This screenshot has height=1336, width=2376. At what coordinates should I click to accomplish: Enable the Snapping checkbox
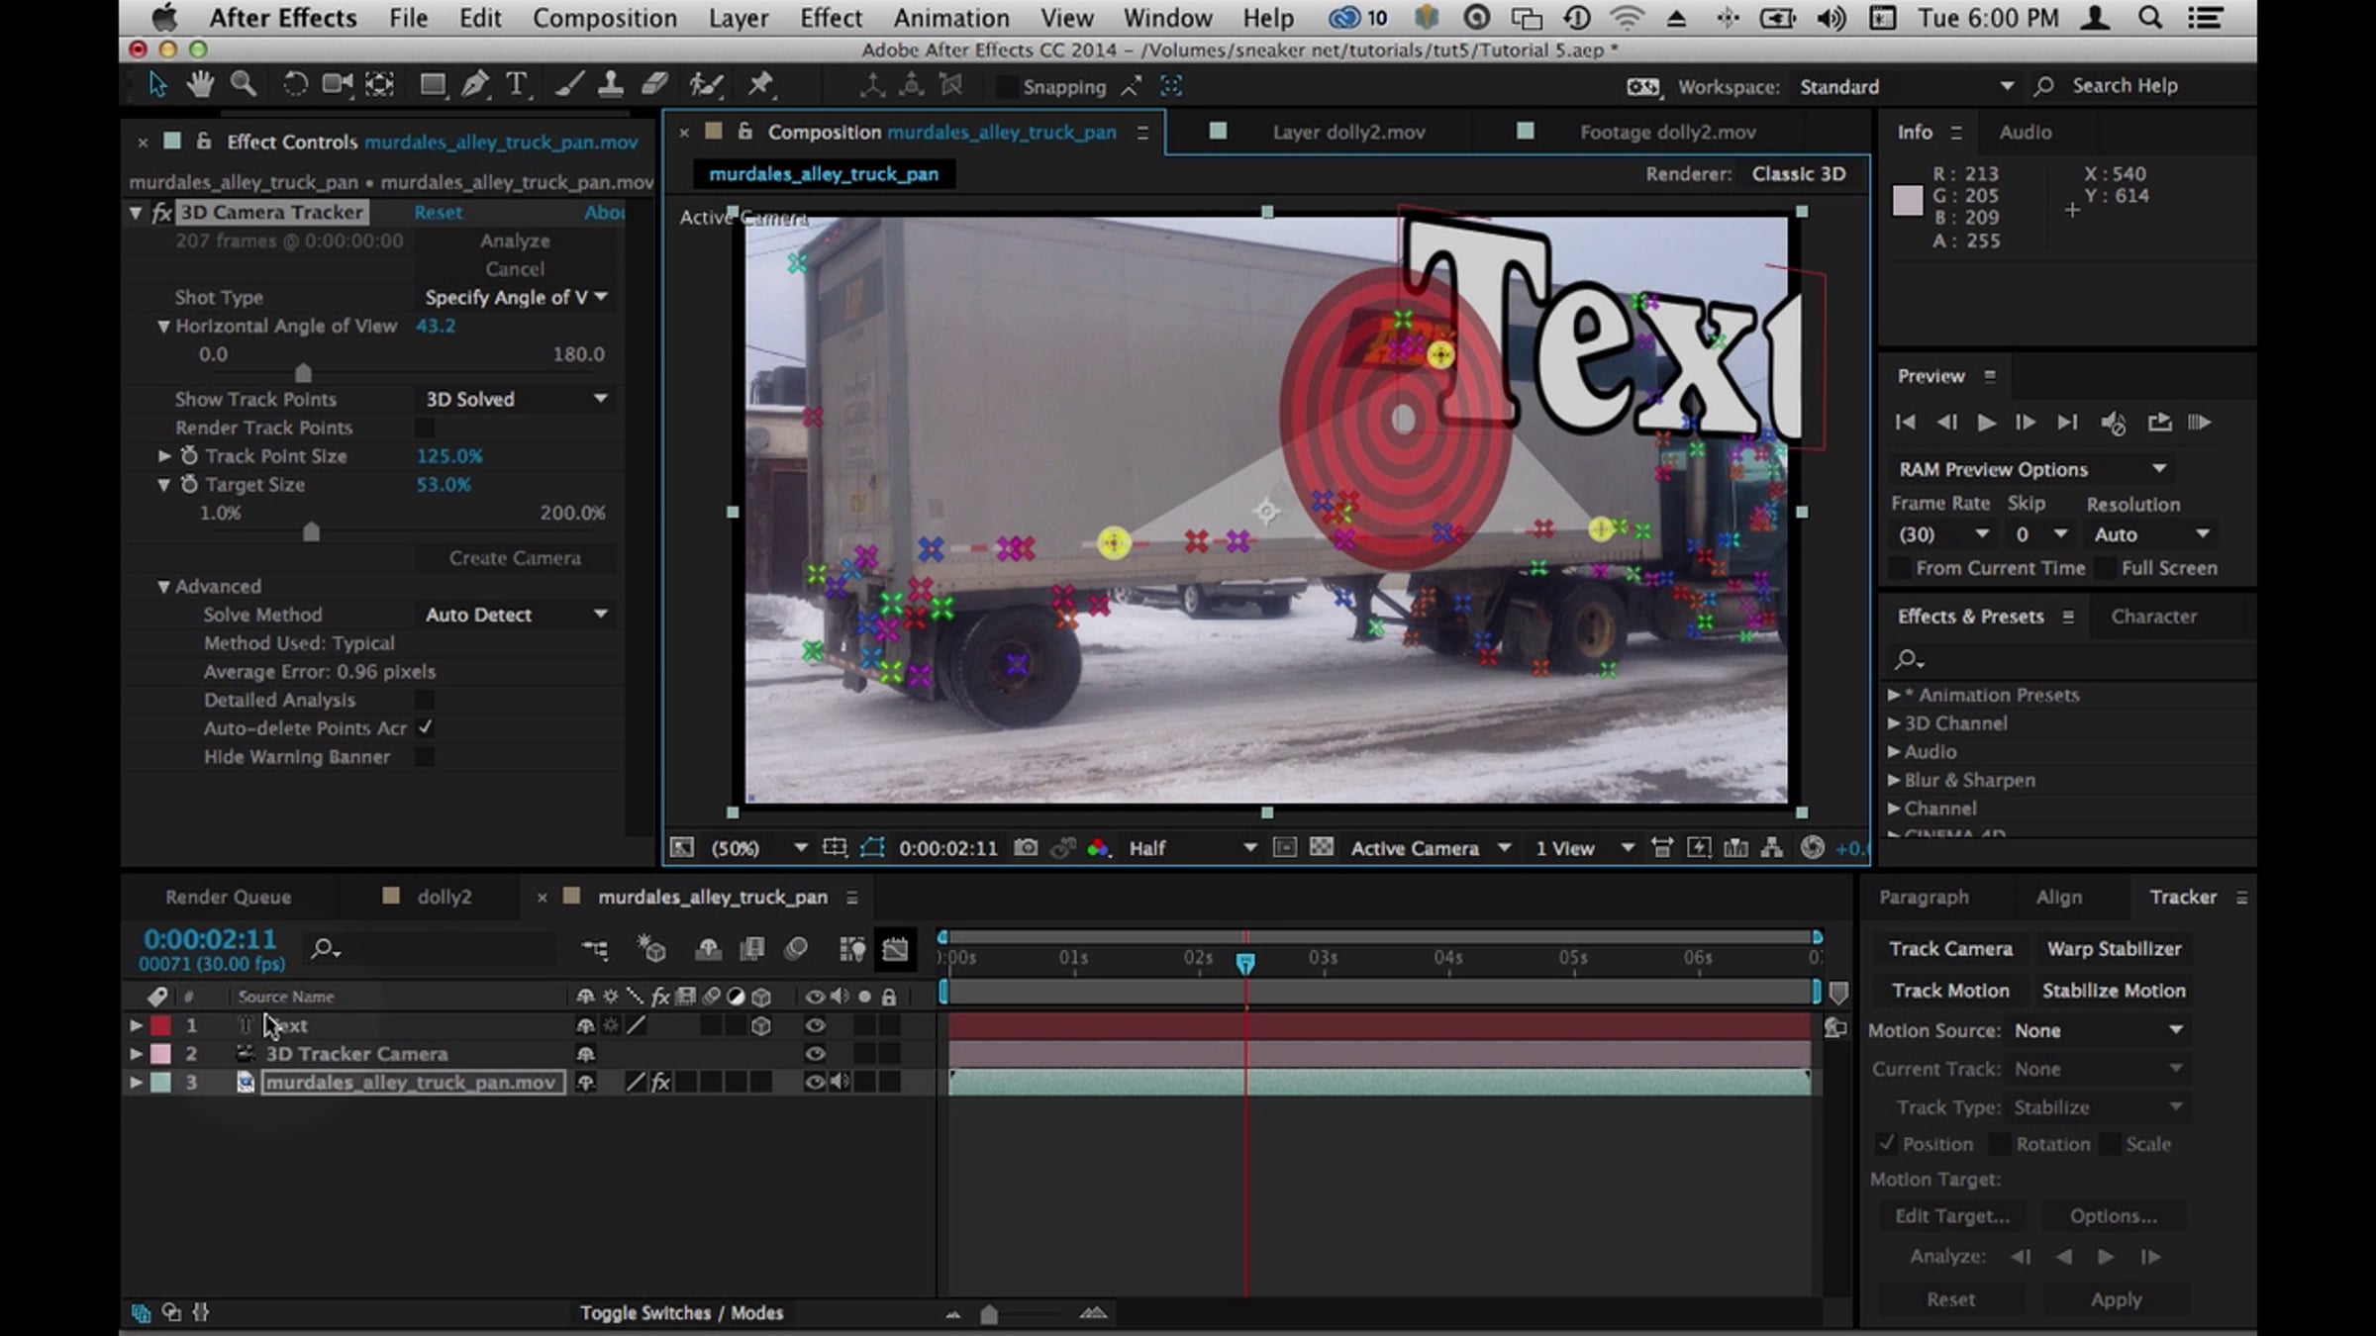point(1006,87)
